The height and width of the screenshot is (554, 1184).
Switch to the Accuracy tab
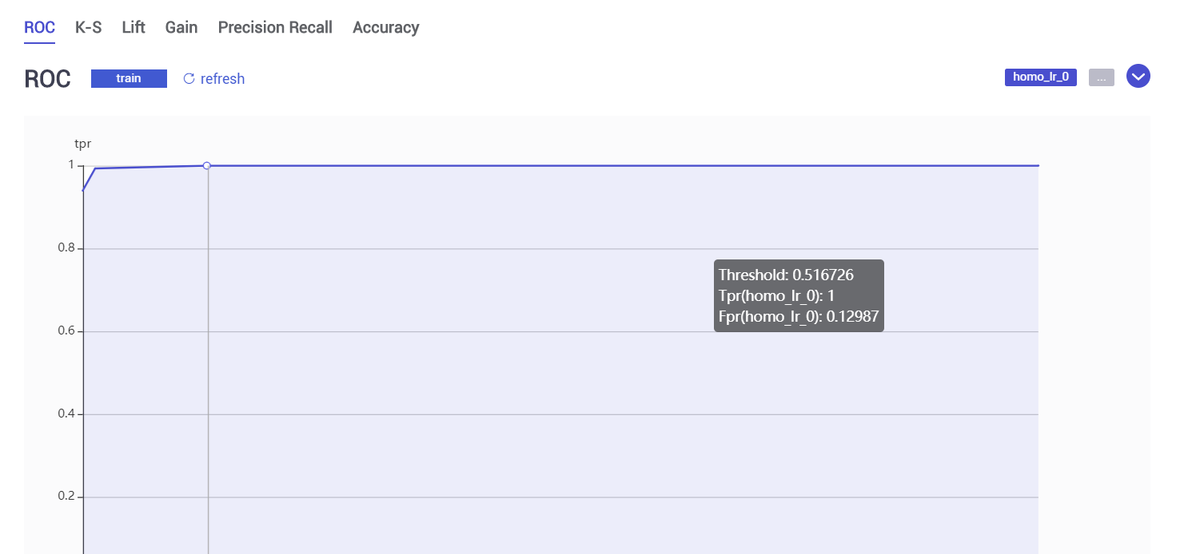[385, 27]
